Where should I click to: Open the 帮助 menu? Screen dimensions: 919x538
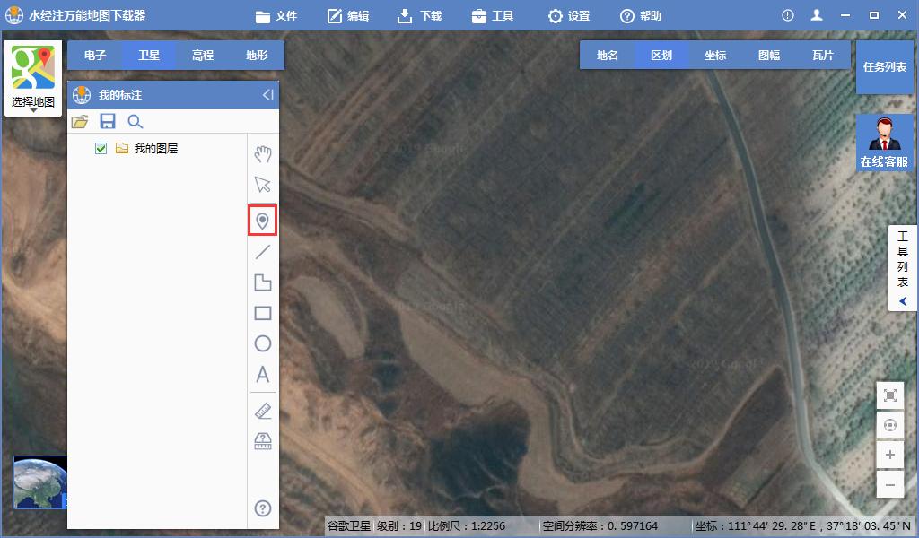[x=641, y=16]
